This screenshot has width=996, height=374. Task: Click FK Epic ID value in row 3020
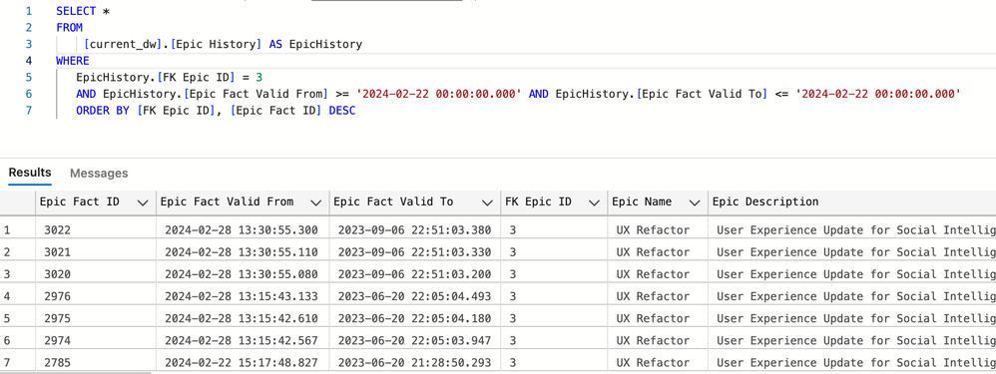click(513, 274)
